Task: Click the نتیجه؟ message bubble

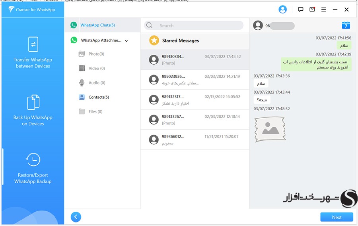Action: coord(262,100)
